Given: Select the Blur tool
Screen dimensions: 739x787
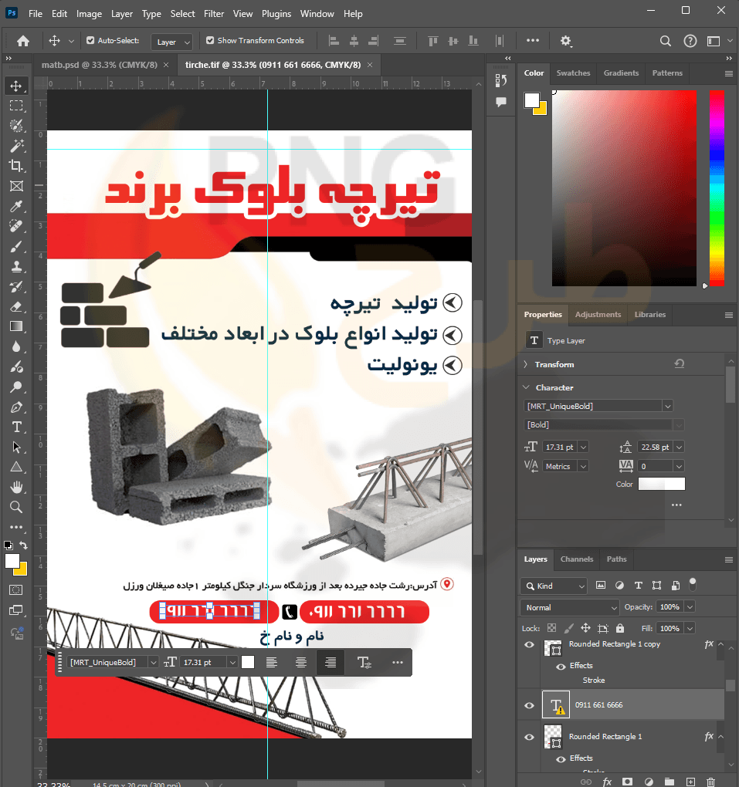Looking at the screenshot, I should tap(16, 347).
